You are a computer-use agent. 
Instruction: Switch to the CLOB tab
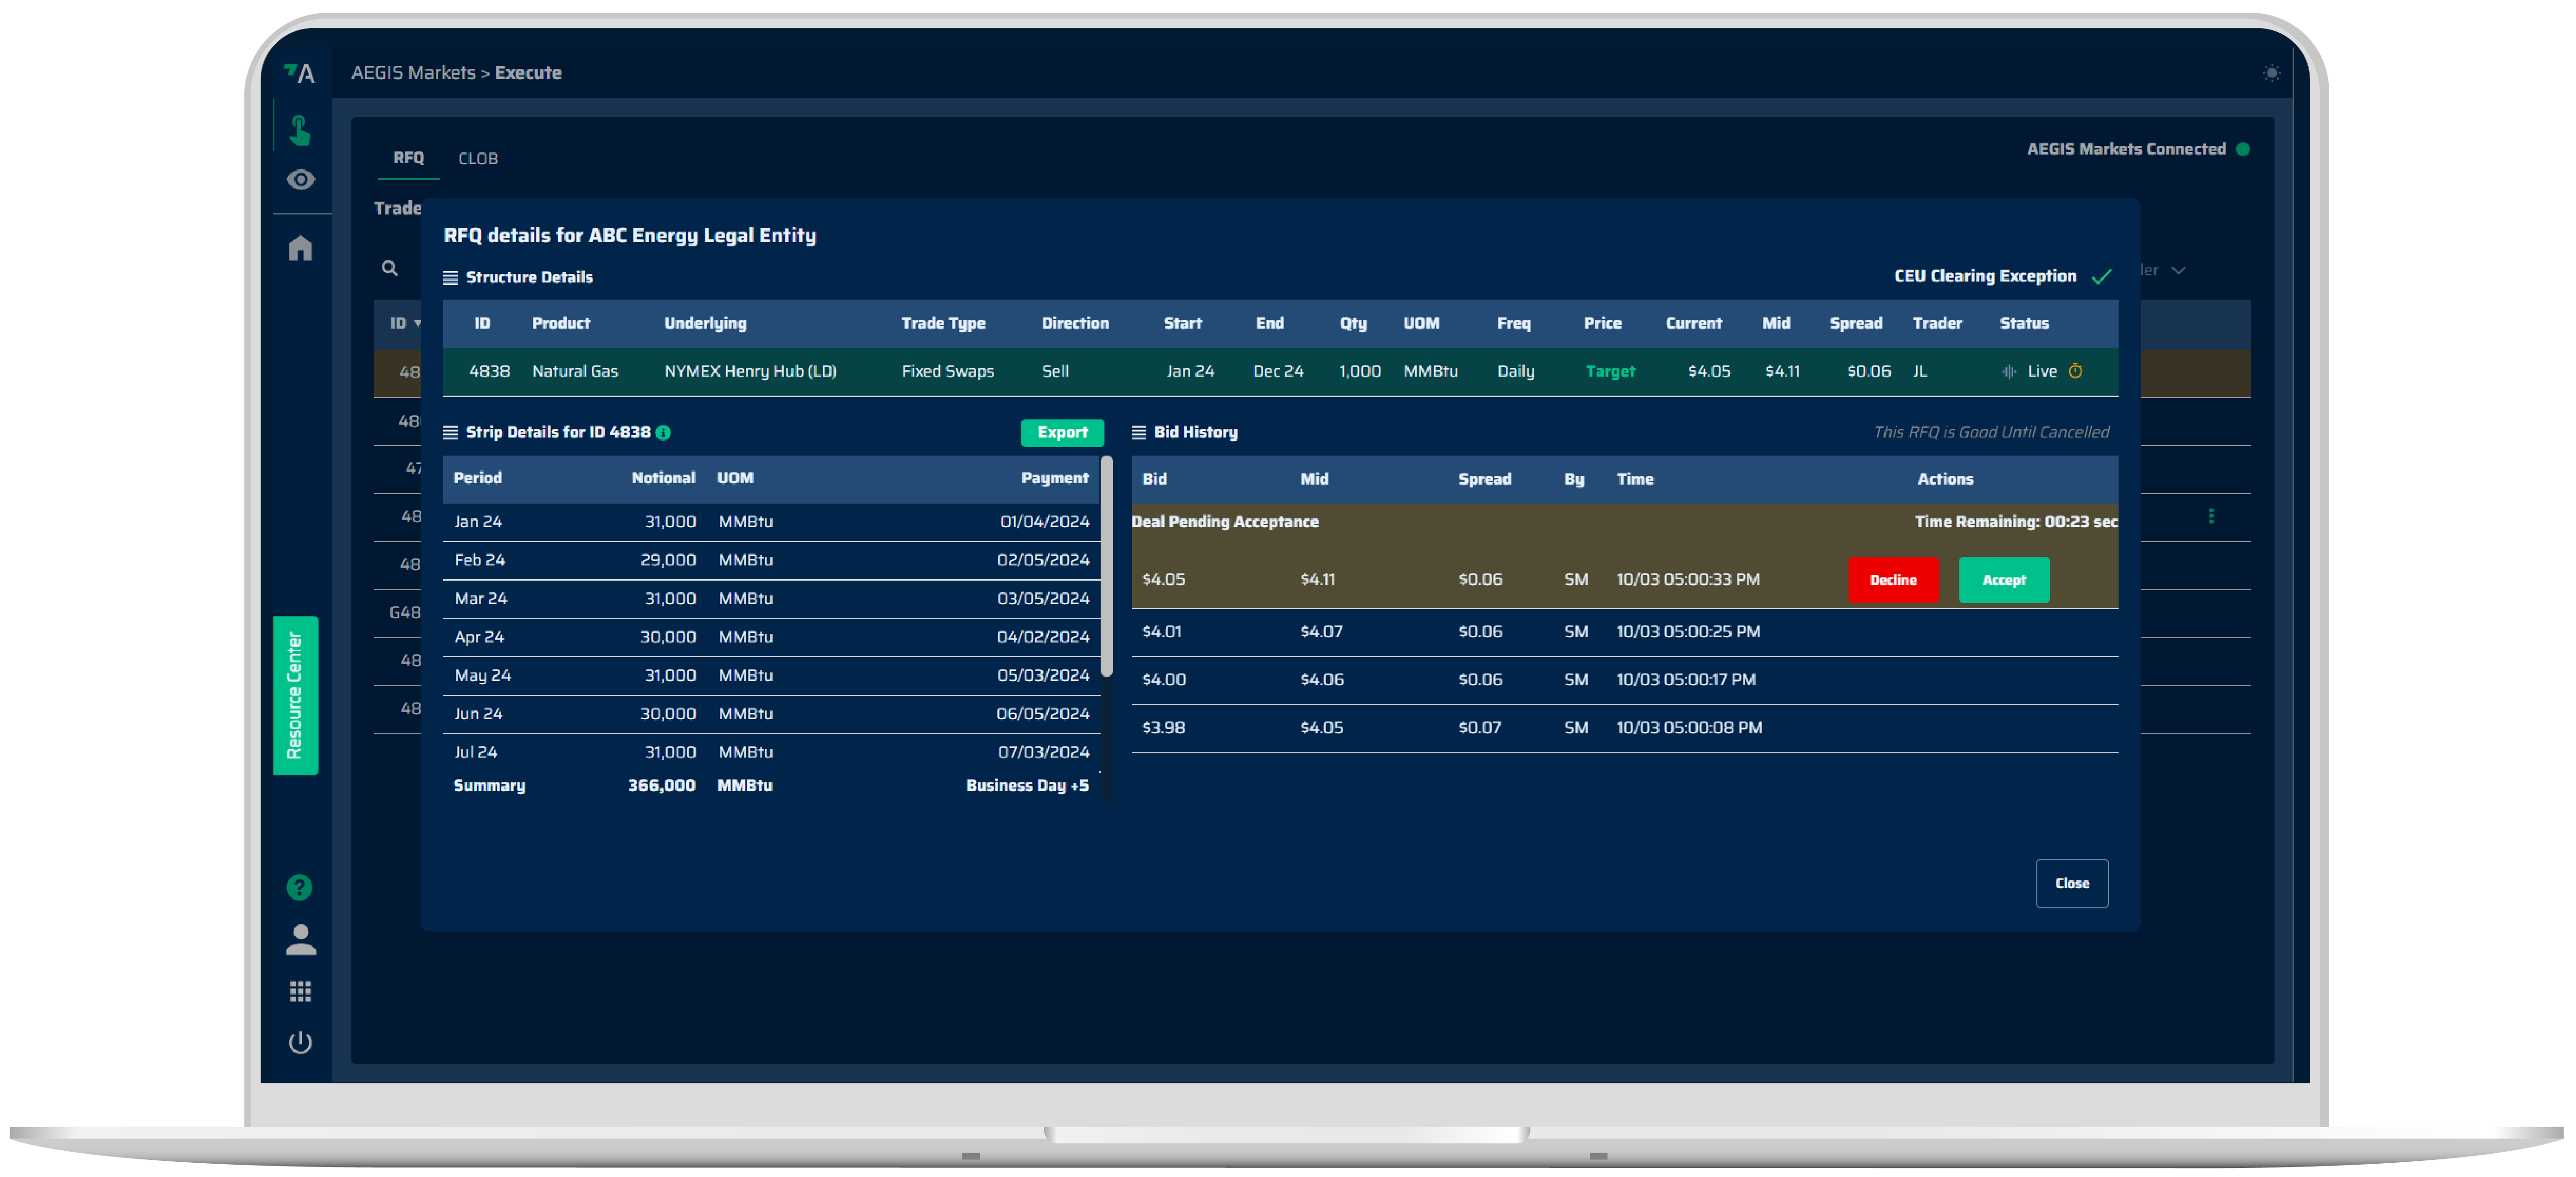(478, 158)
